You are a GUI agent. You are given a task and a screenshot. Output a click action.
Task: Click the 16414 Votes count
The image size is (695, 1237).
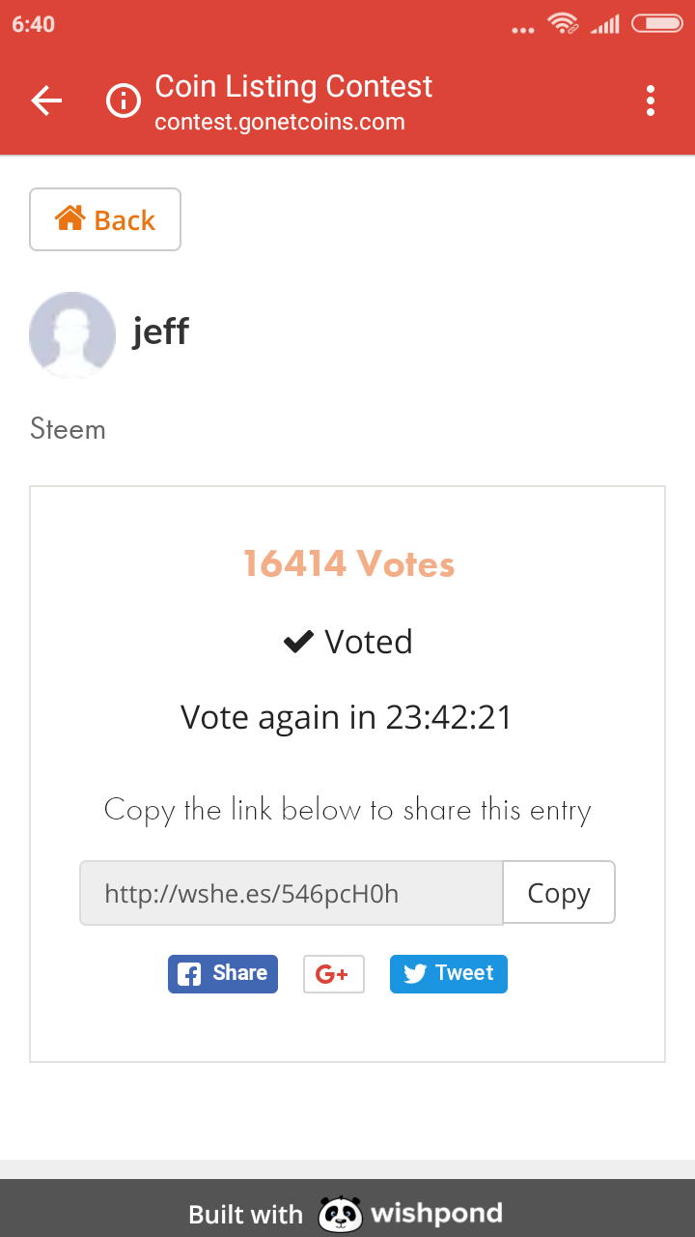click(348, 563)
